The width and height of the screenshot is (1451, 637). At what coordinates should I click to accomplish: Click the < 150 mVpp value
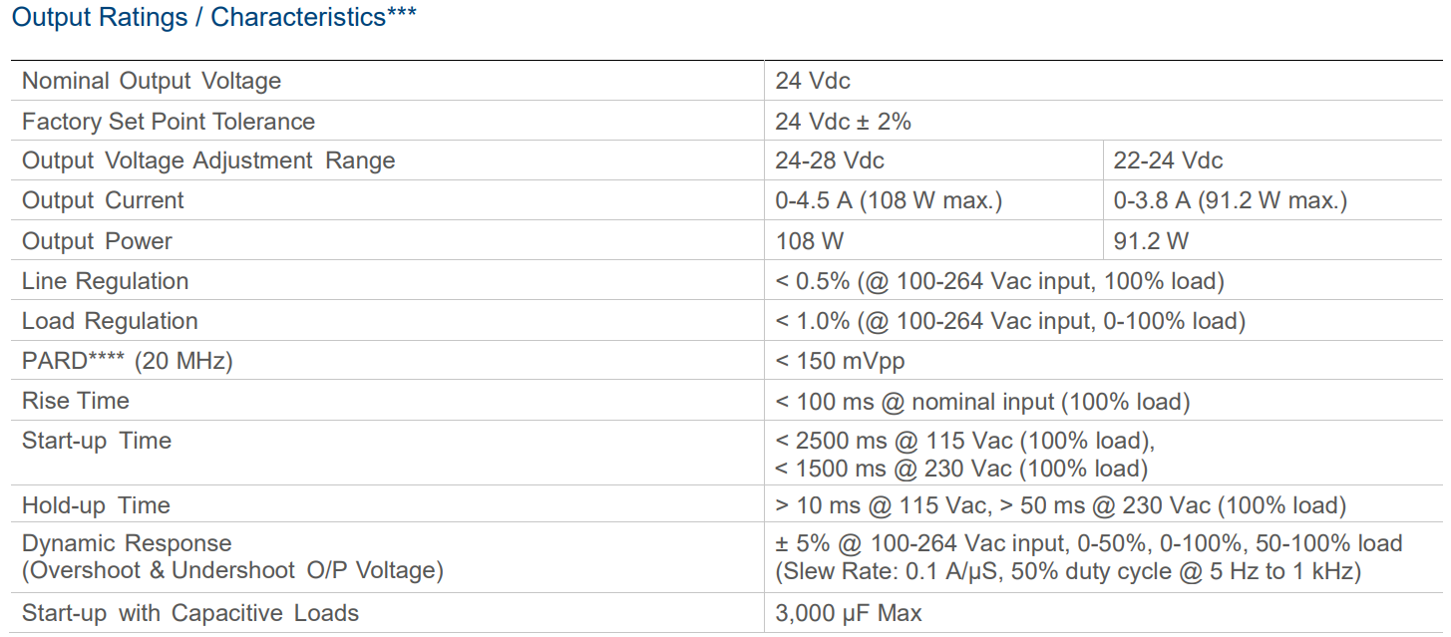[x=840, y=361]
